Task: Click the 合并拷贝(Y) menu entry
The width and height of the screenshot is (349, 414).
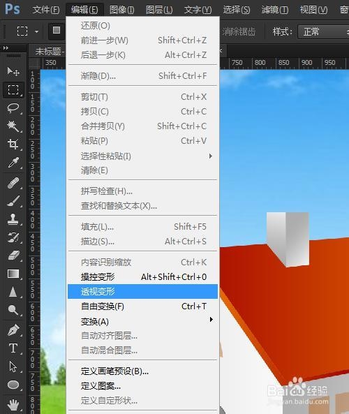Action: coord(143,126)
